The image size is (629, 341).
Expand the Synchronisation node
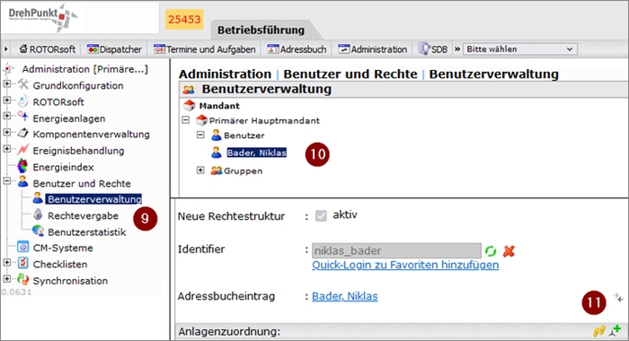pos(7,278)
